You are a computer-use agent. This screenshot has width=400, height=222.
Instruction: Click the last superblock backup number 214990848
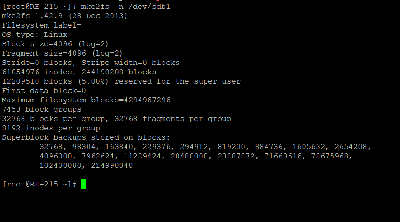(110, 165)
